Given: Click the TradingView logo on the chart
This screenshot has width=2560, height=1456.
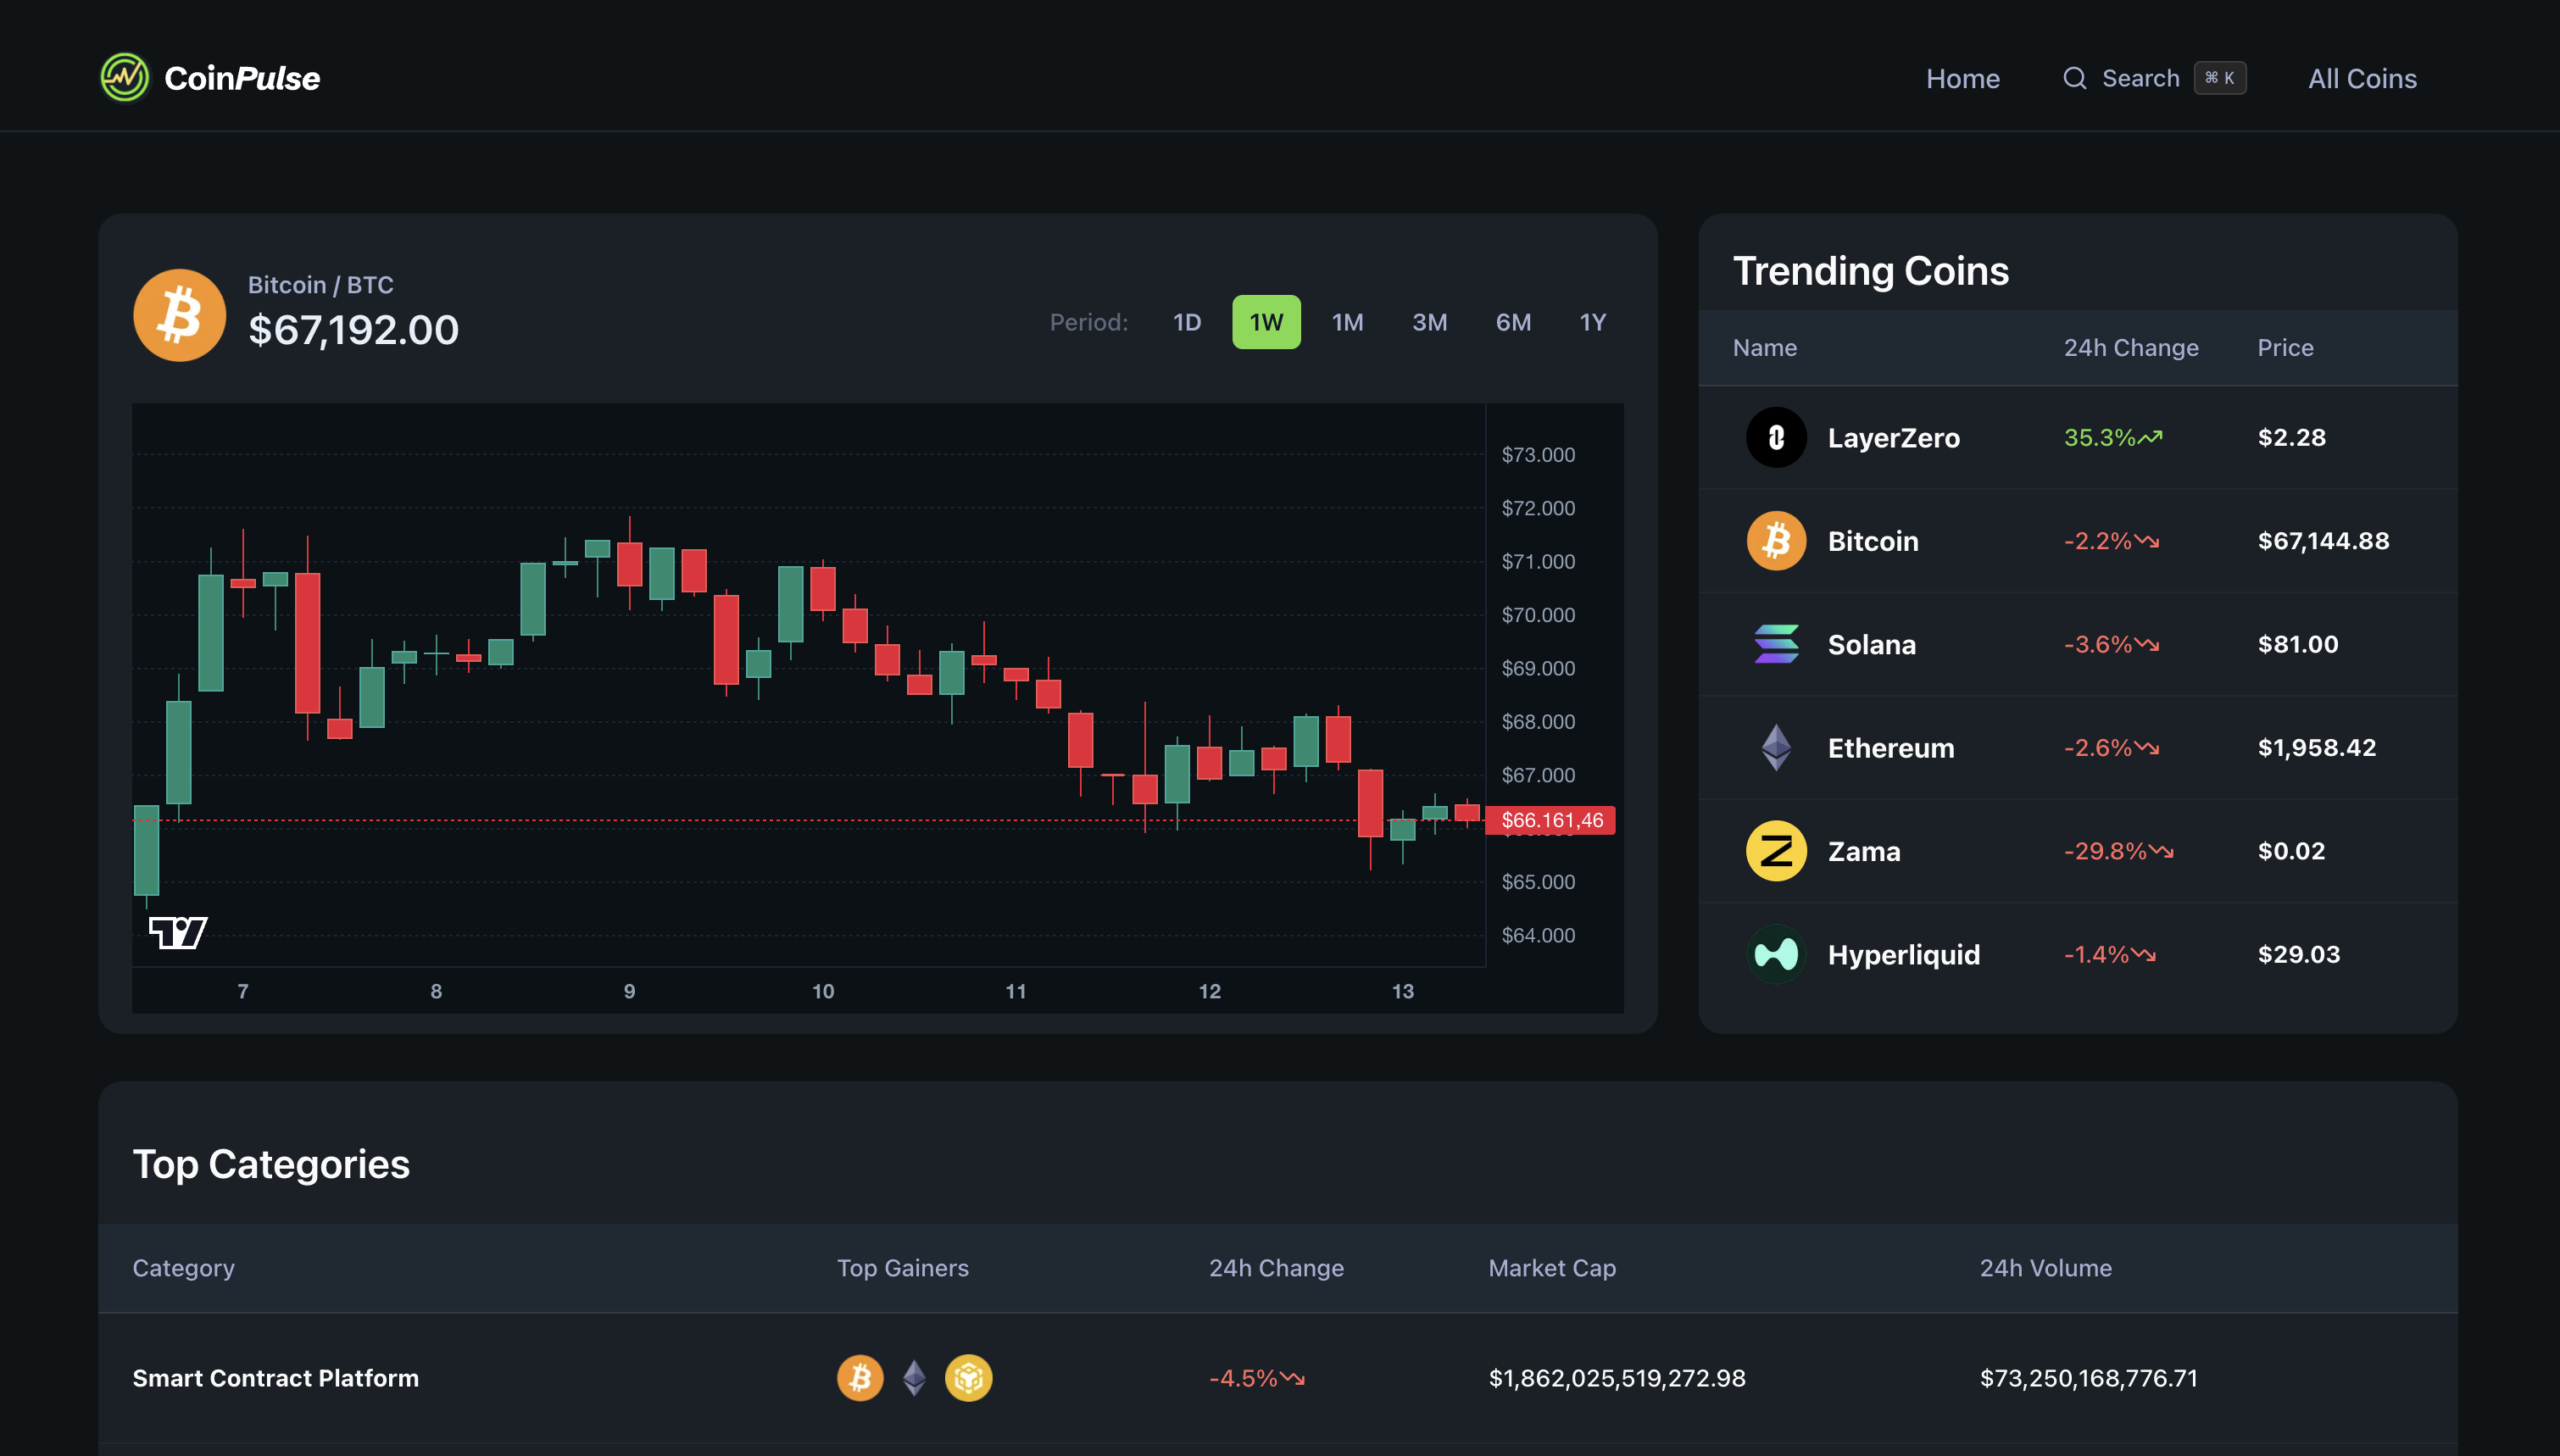Looking at the screenshot, I should coord(179,932).
